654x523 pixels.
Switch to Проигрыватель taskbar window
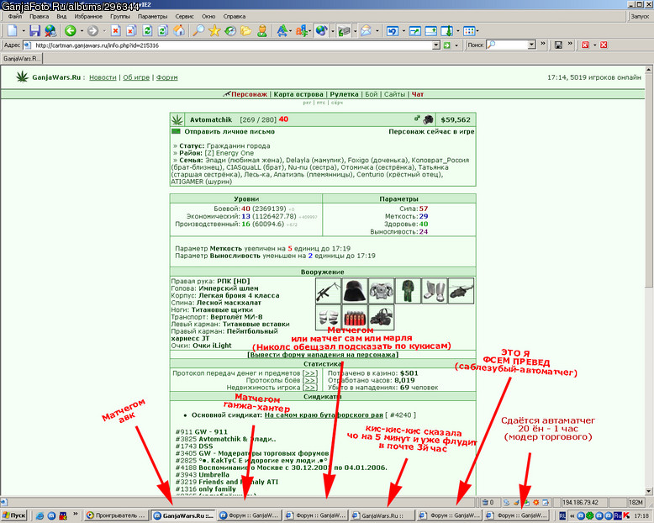click(x=117, y=515)
